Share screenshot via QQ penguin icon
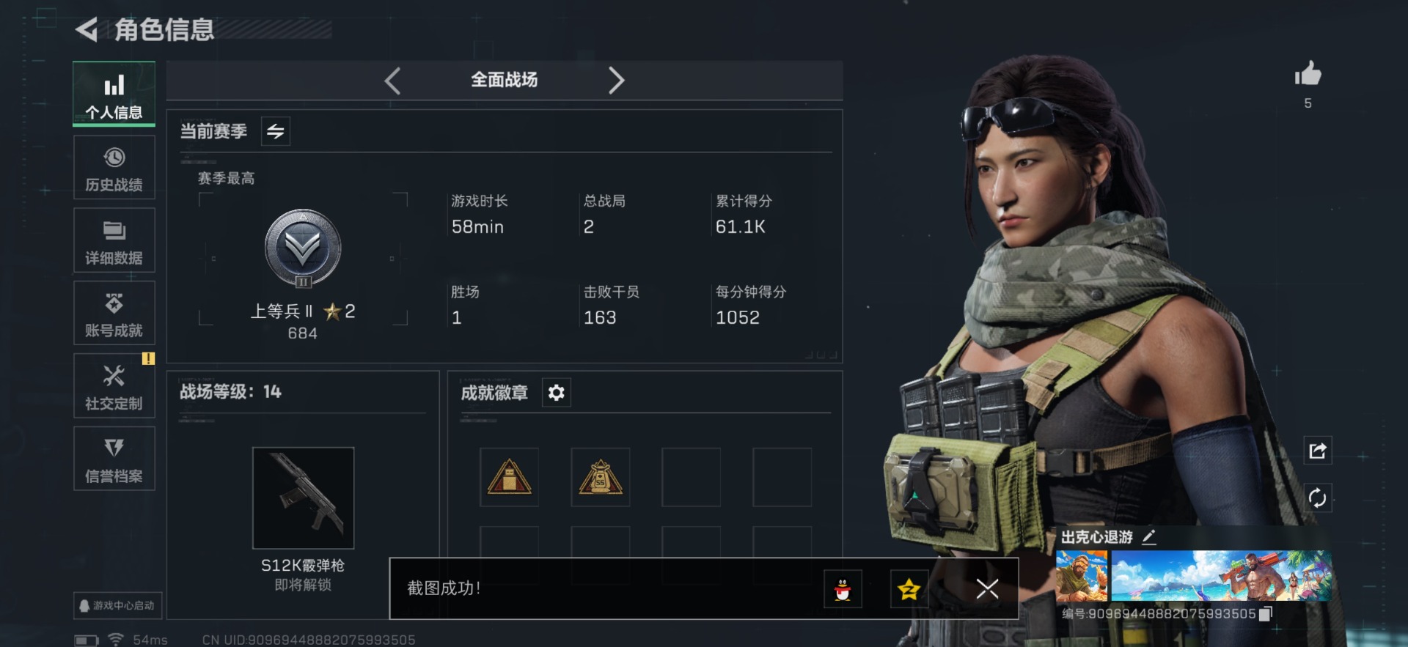1408x647 pixels. 843,588
